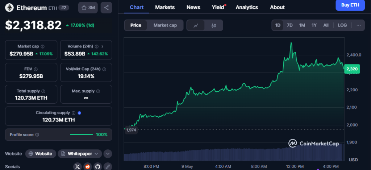Select the 1D time range
This screenshot has width=371, height=170.
[x=278, y=25]
